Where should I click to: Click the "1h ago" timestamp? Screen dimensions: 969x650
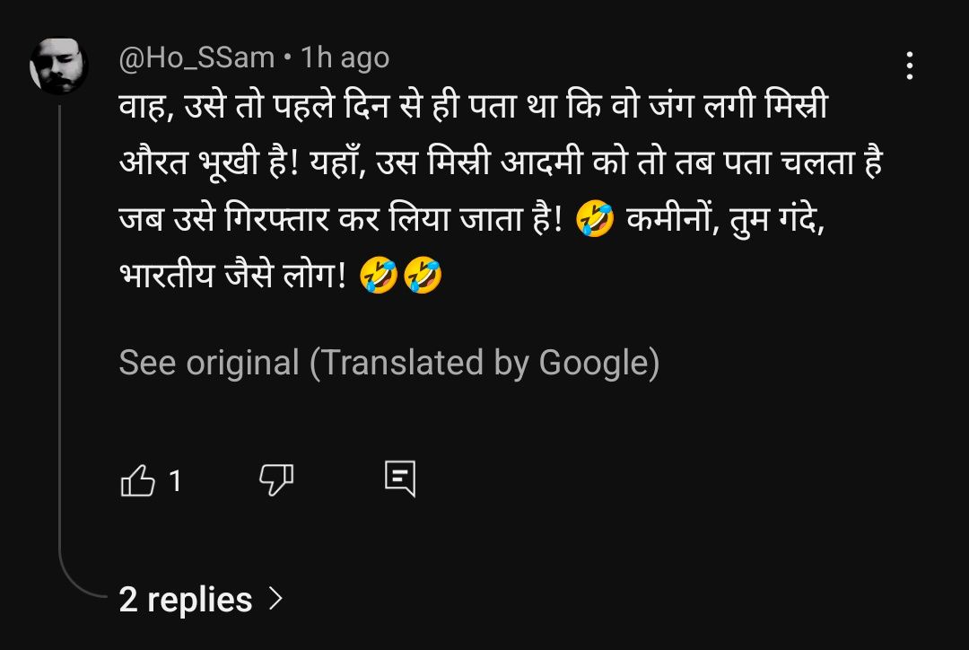(x=345, y=58)
